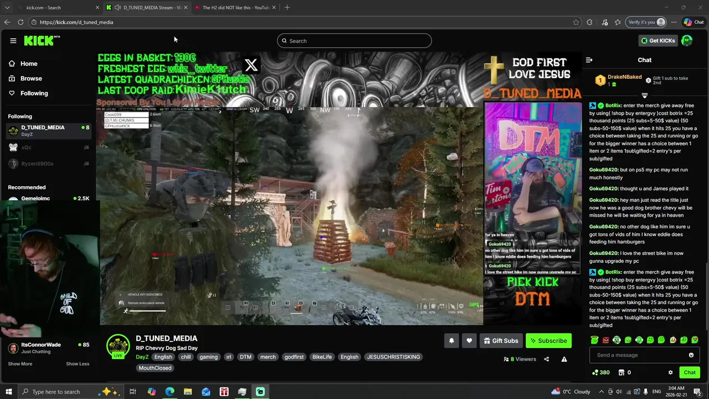
Task: Collapse recommended list with Show Less
Action: click(x=78, y=364)
